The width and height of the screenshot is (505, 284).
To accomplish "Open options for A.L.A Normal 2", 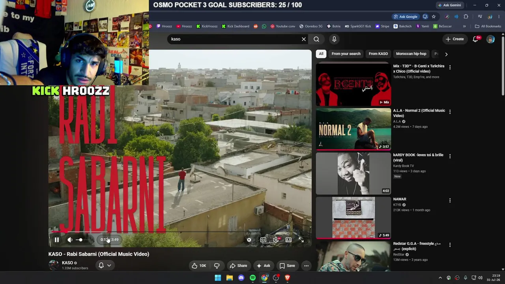I will click(x=450, y=112).
